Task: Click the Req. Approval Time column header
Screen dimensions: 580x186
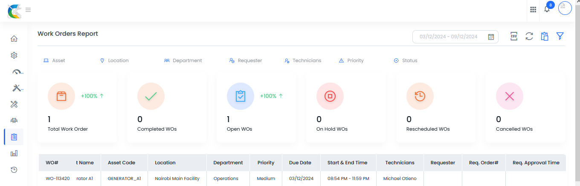Action: click(x=536, y=163)
